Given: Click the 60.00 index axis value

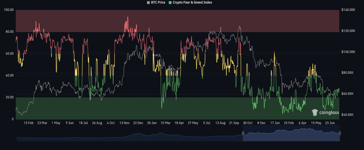Looking at the screenshot, I should [9, 54].
